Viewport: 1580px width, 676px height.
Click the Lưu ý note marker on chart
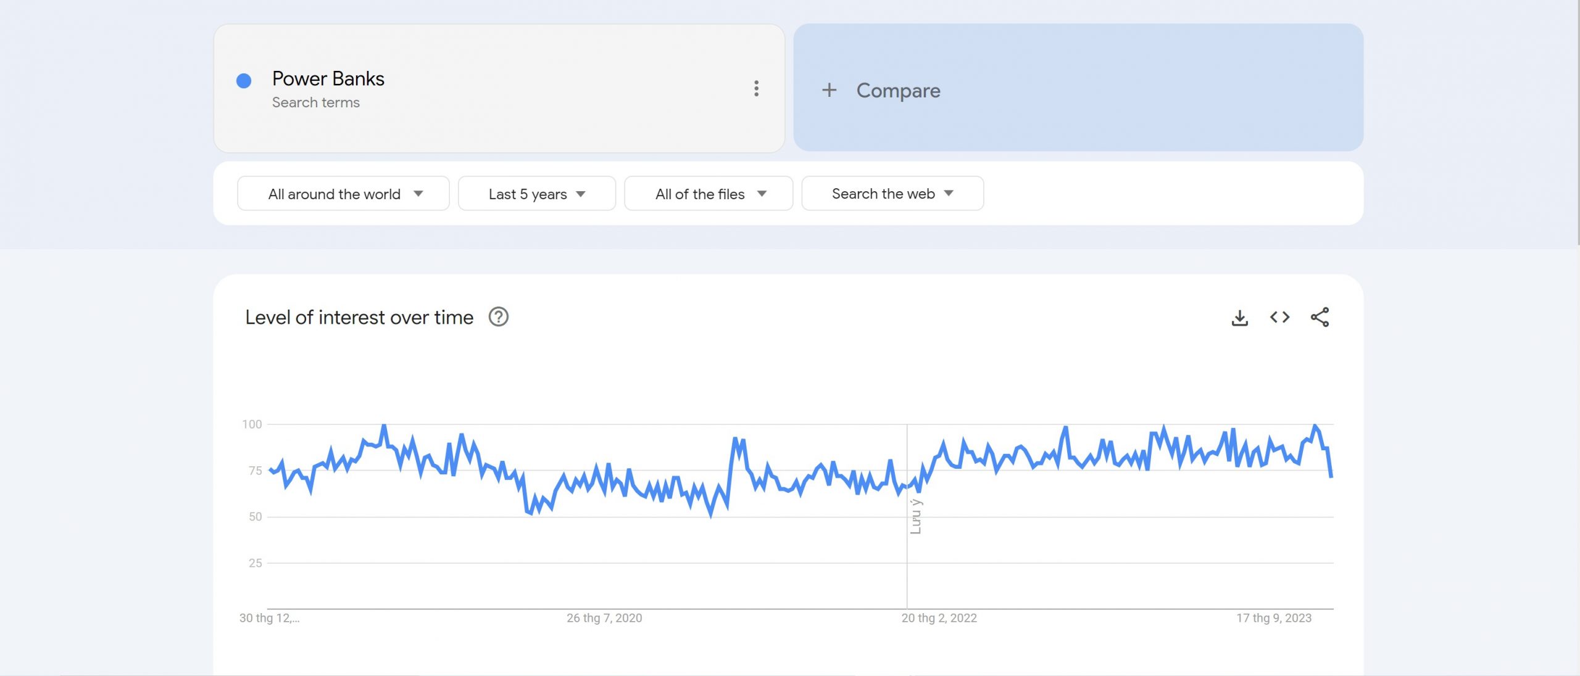[x=915, y=516]
